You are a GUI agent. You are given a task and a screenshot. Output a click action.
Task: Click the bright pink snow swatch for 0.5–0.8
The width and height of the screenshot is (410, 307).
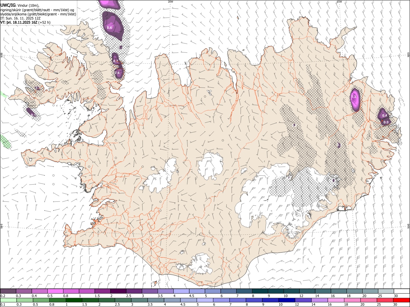[55, 291]
